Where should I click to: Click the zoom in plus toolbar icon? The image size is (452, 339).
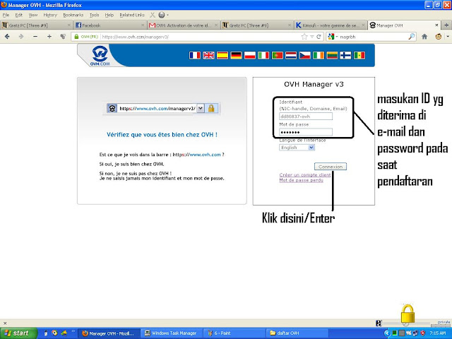click(49, 37)
